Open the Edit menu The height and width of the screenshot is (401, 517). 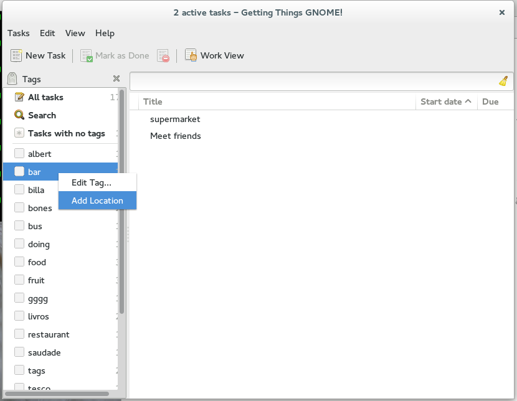[x=47, y=33]
